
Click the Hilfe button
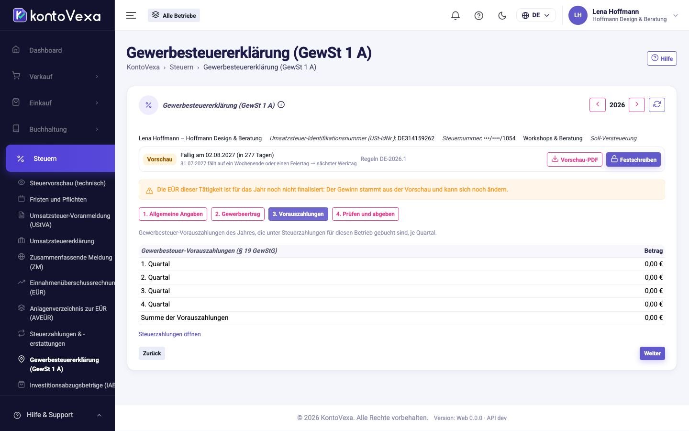(x=662, y=58)
